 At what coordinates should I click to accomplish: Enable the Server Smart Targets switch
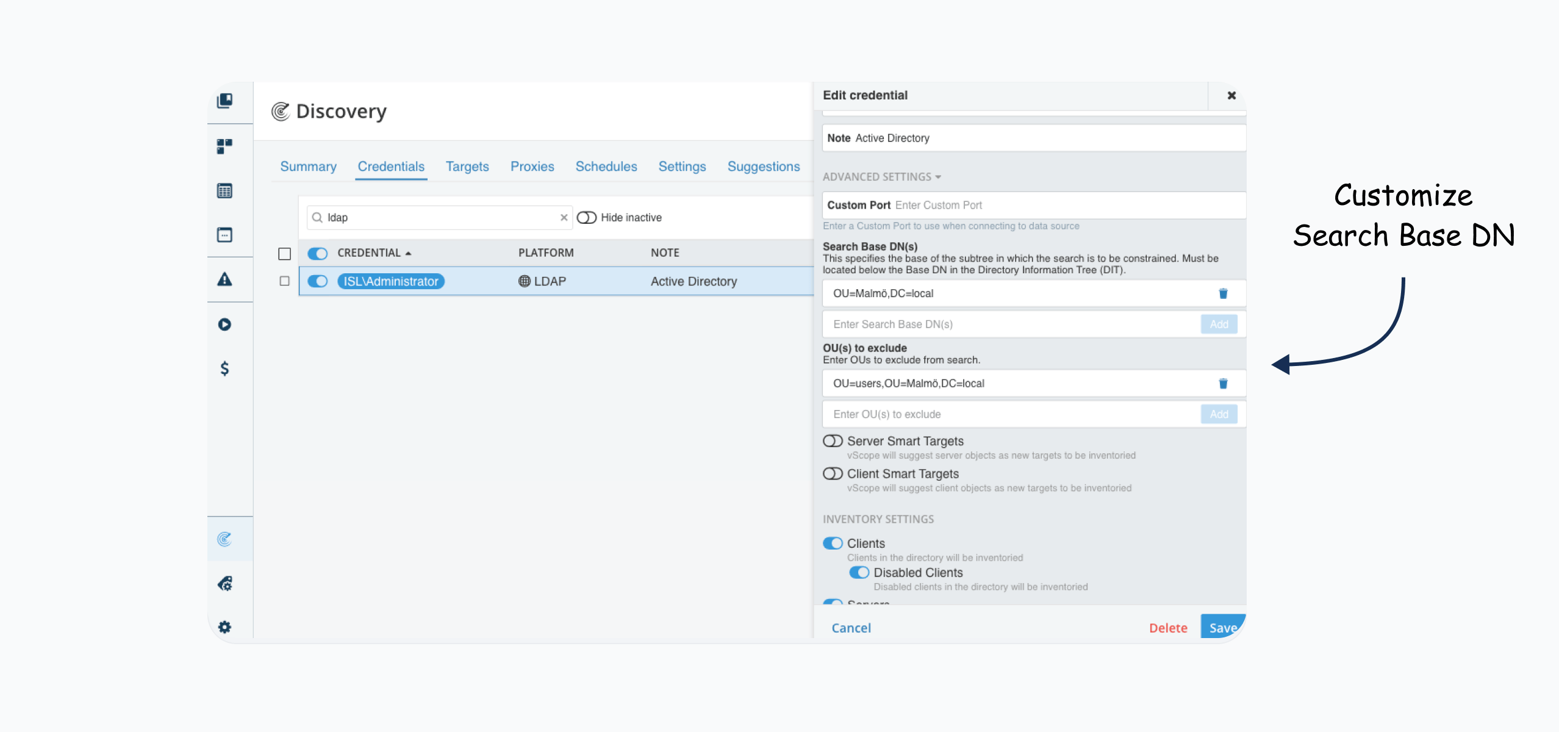coord(833,441)
